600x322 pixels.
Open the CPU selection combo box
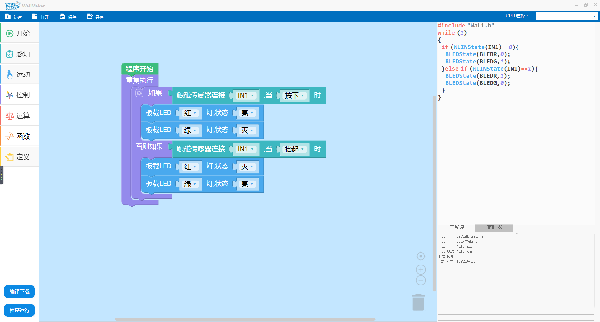(567, 16)
